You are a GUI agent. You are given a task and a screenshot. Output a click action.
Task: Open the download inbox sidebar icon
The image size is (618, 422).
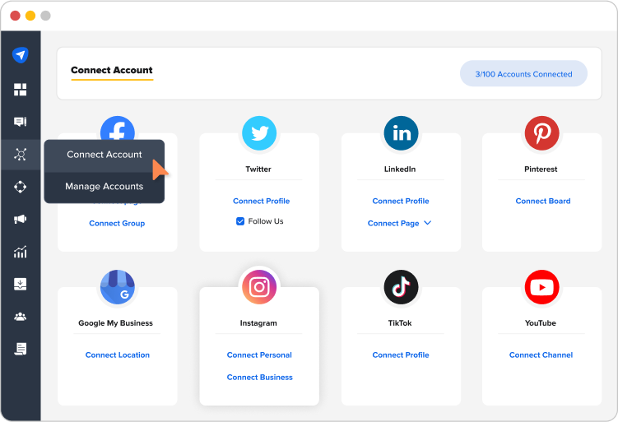20,284
